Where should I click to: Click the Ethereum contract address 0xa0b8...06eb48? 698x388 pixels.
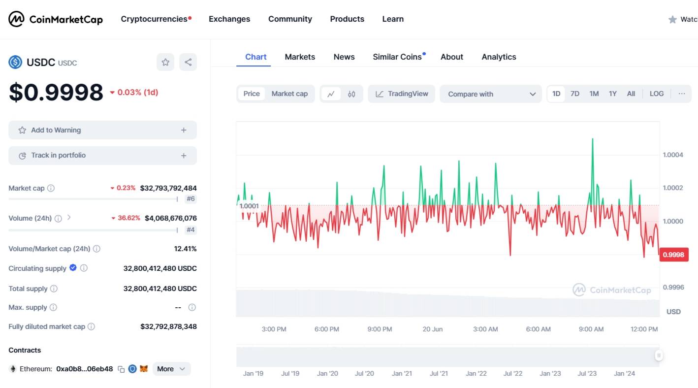coord(85,369)
